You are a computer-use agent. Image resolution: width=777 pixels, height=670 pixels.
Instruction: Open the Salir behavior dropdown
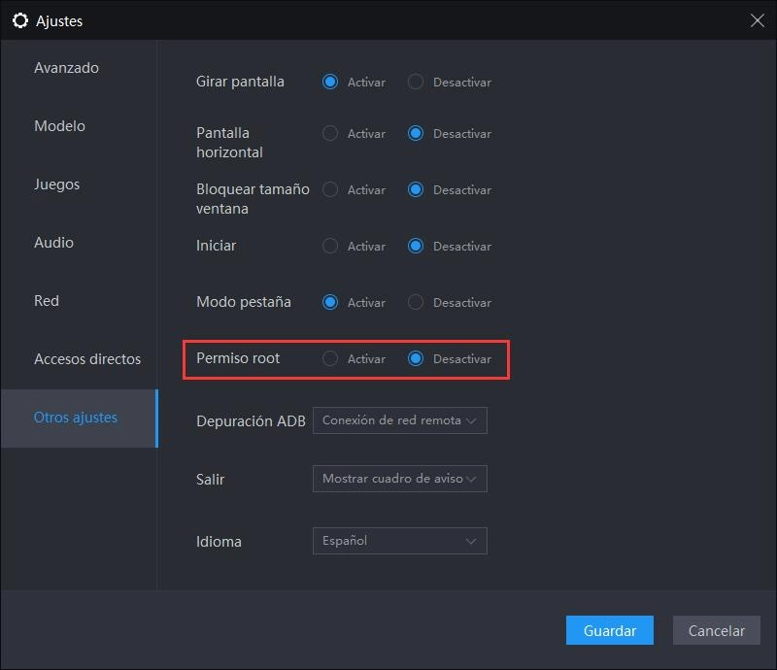tap(400, 479)
